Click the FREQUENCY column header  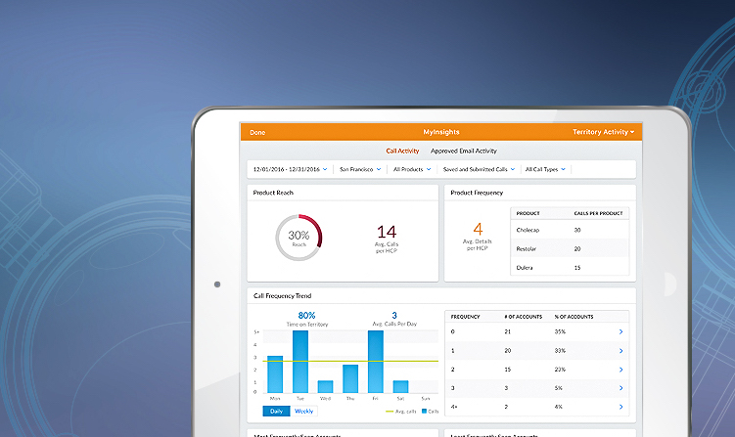tap(465, 317)
